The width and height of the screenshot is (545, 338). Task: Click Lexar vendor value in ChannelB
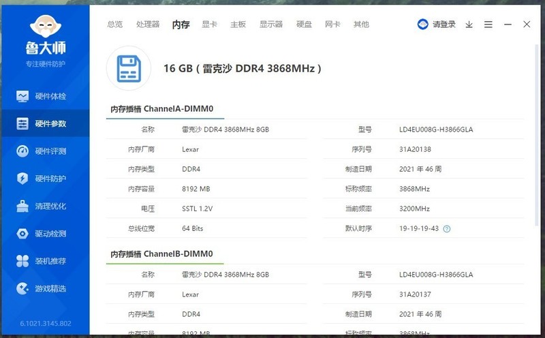[191, 294]
